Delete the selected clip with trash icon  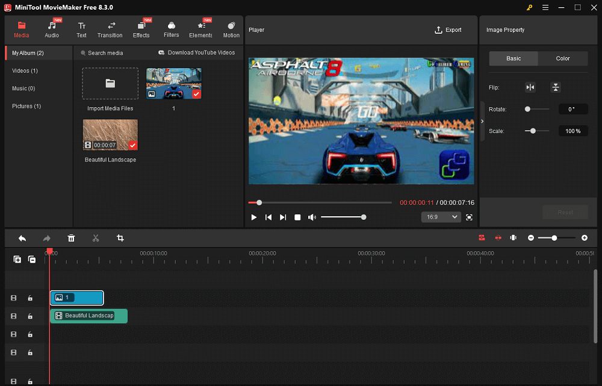(x=71, y=238)
